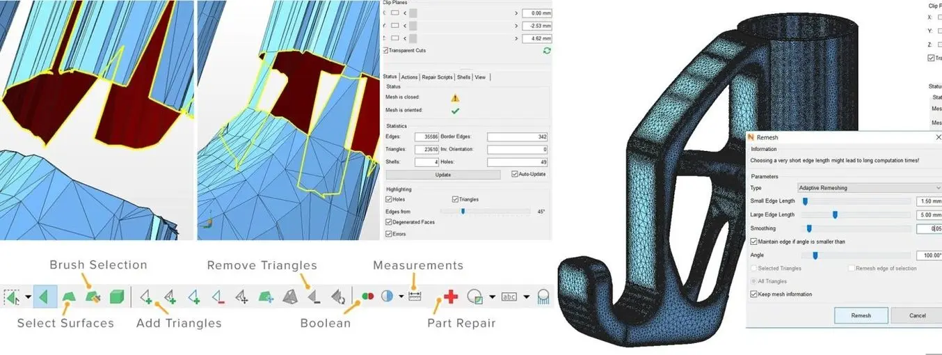Switch to the Repair Scripts tab
The image size is (942, 355).
[437, 77]
